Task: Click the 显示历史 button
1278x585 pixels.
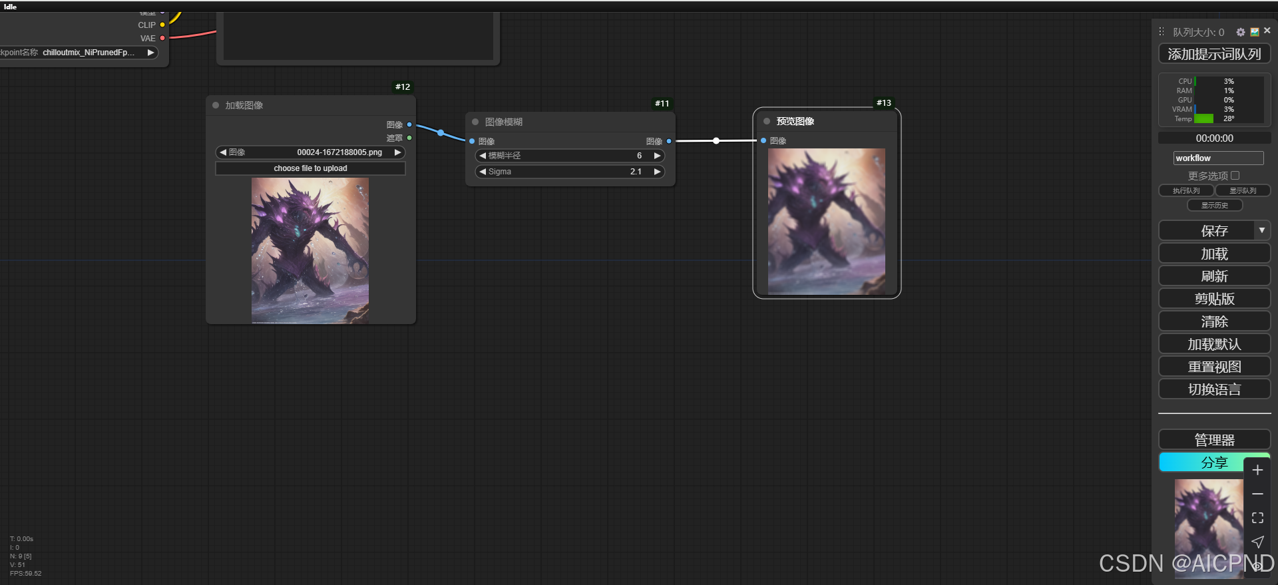Action: [1215, 205]
